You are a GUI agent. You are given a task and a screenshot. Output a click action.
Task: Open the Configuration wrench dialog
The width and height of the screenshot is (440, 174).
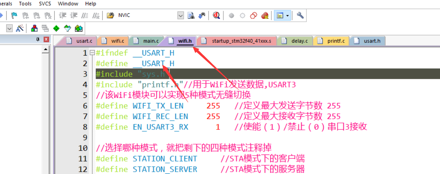(300, 15)
